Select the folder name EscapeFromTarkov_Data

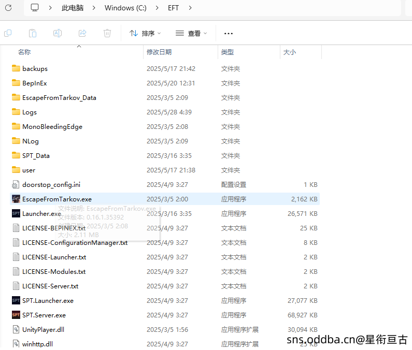pos(59,98)
